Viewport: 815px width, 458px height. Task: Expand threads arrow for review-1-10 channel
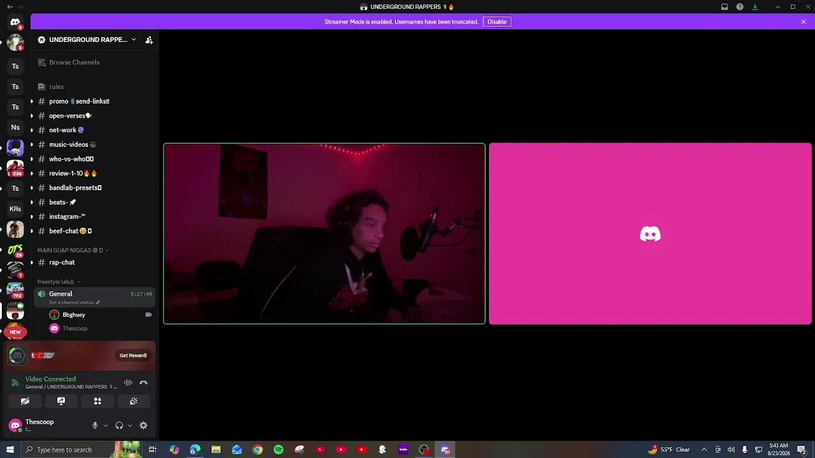pos(32,173)
